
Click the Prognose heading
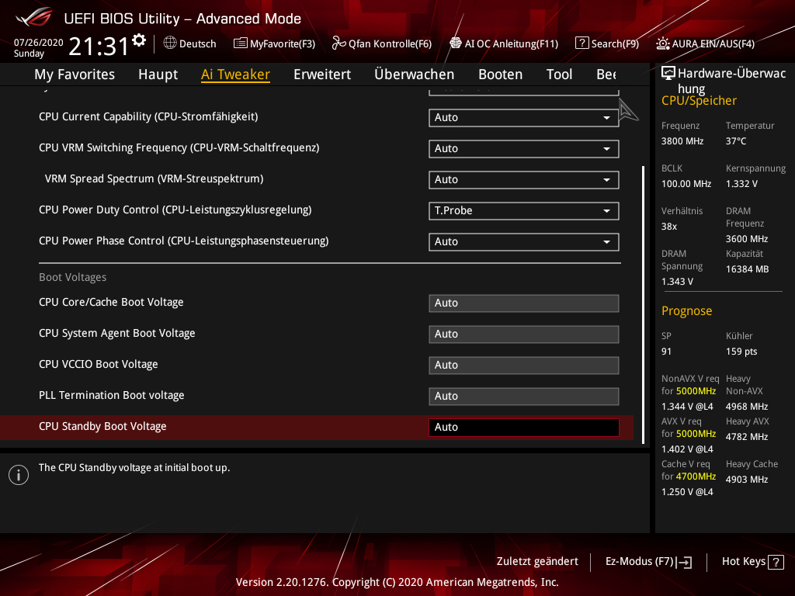click(686, 310)
